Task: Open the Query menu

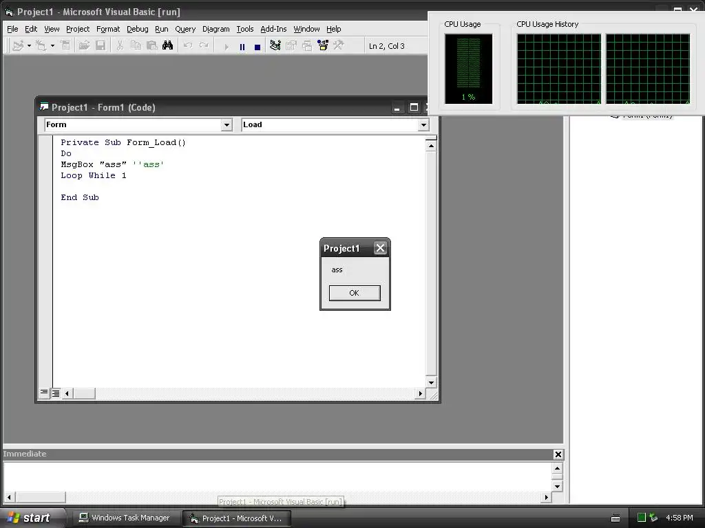Action: [x=185, y=29]
